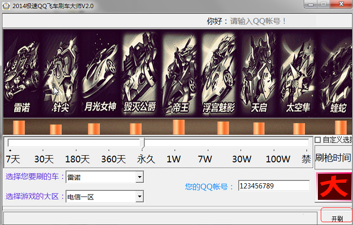Click the orange bar under 针尖

click(x=56, y=130)
